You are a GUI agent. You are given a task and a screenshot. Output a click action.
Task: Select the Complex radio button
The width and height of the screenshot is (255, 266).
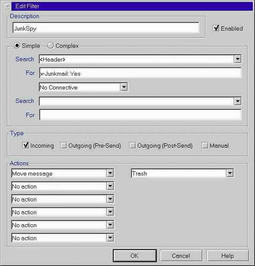point(50,46)
